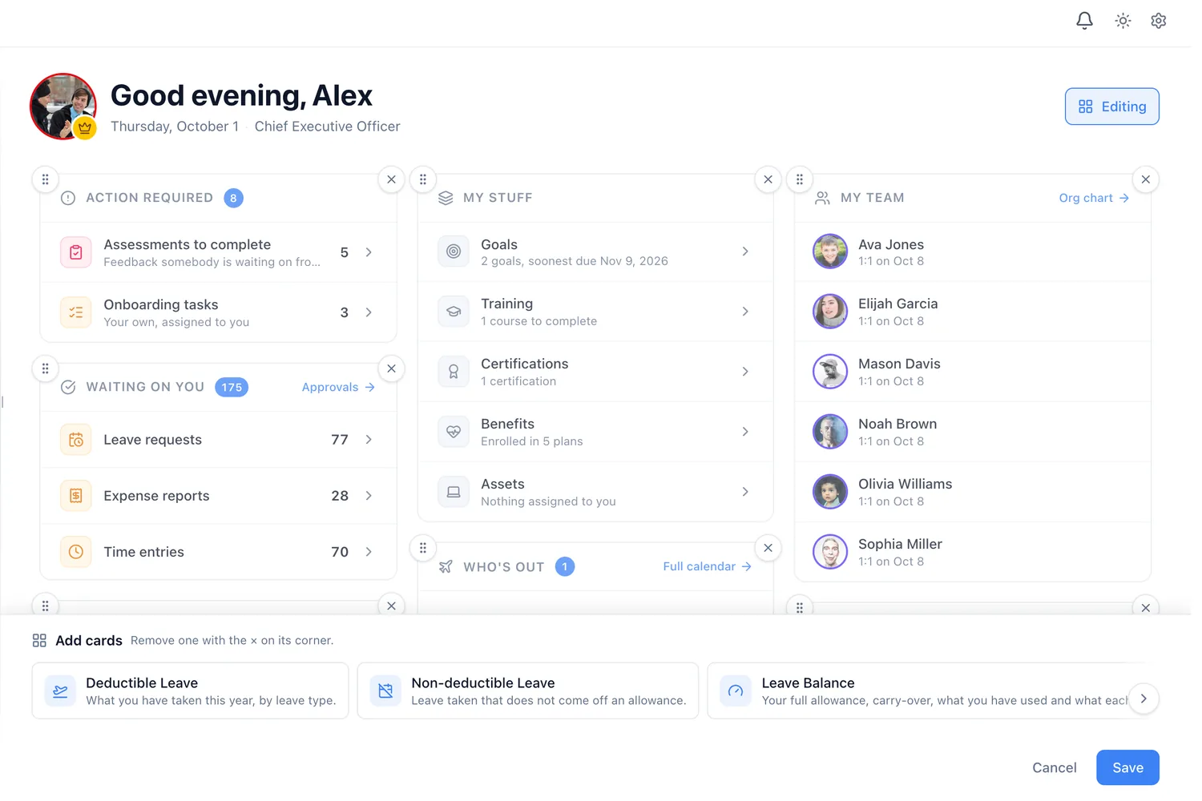This screenshot has width=1202, height=801.
Task: Open the settings gear
Action: (x=1158, y=21)
